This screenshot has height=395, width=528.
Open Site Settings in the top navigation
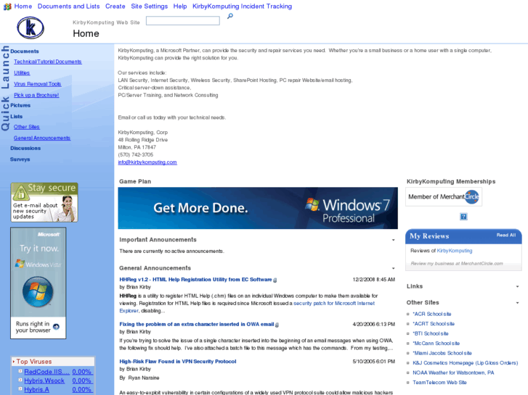pos(149,7)
